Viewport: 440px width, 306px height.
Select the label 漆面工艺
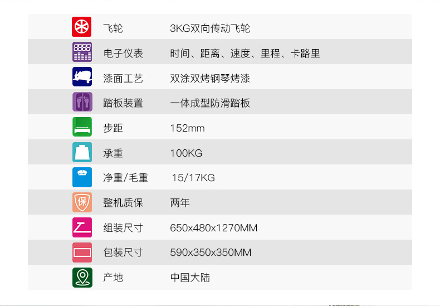click(x=123, y=79)
